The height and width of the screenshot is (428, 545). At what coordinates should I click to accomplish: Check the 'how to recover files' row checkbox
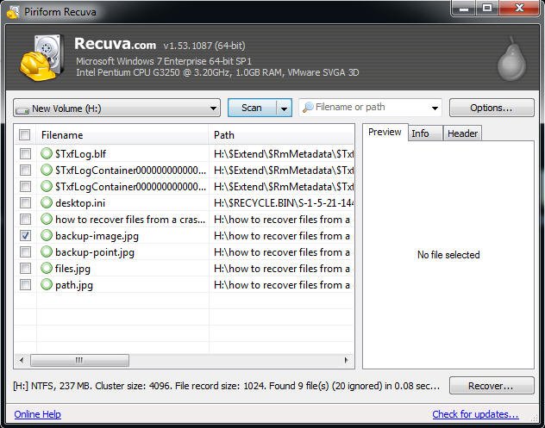coord(25,219)
